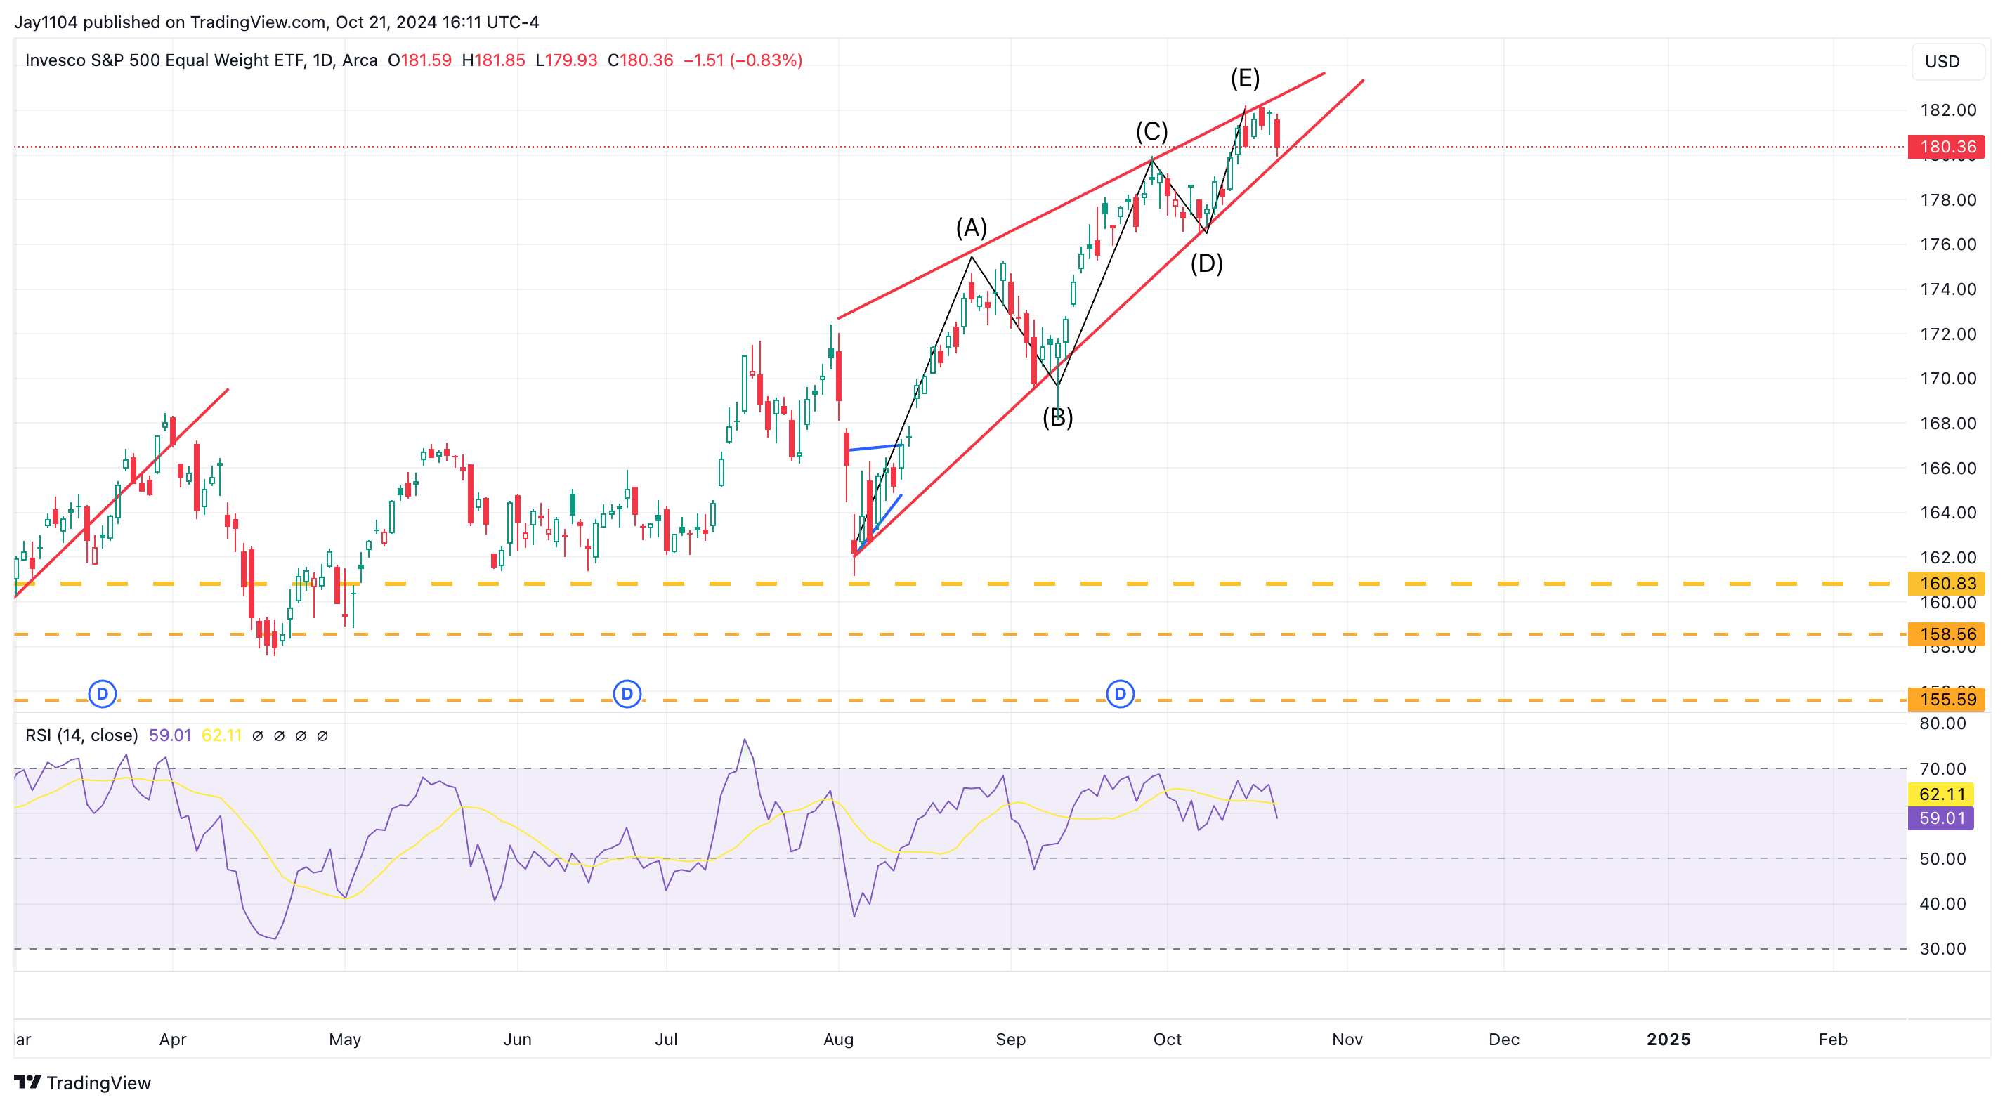
Task: Click the RSI value label 62.11
Action: coord(1941,794)
